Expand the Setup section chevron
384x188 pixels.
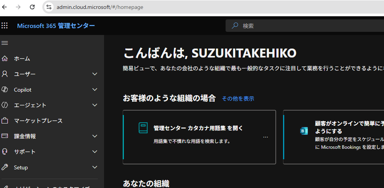[95, 167]
